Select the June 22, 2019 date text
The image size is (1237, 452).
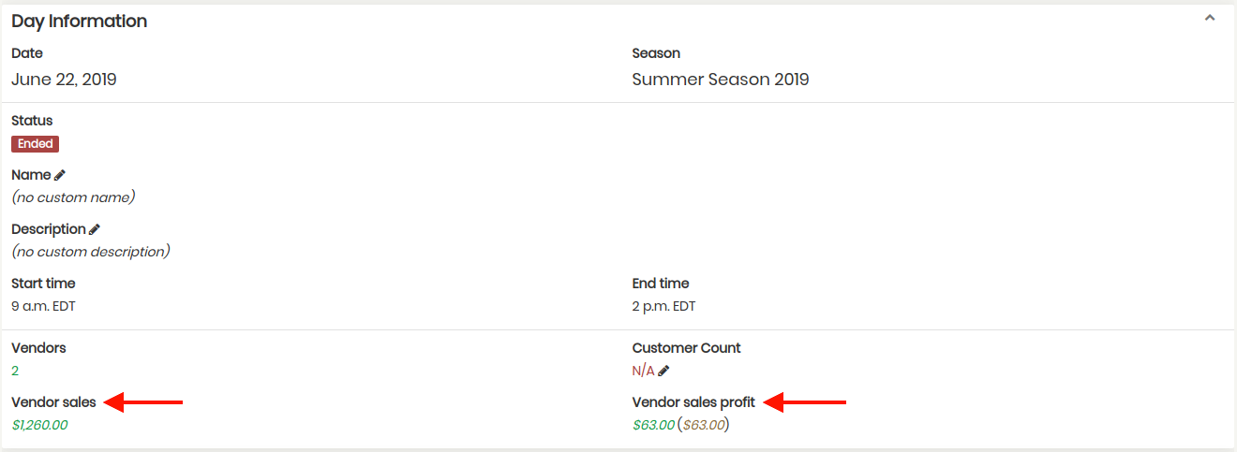tap(64, 80)
